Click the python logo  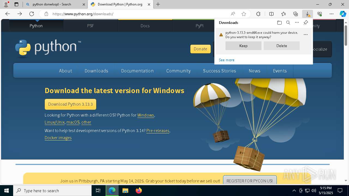(48, 48)
